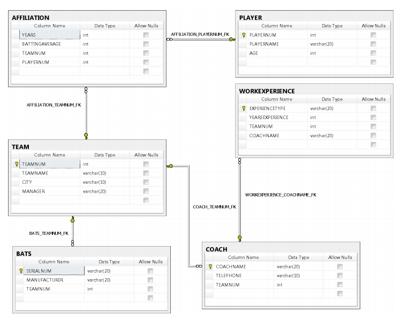This screenshot has height=323, width=401.
Task: Click the primary key icon beside PLAYERNUM
Action: (244, 35)
